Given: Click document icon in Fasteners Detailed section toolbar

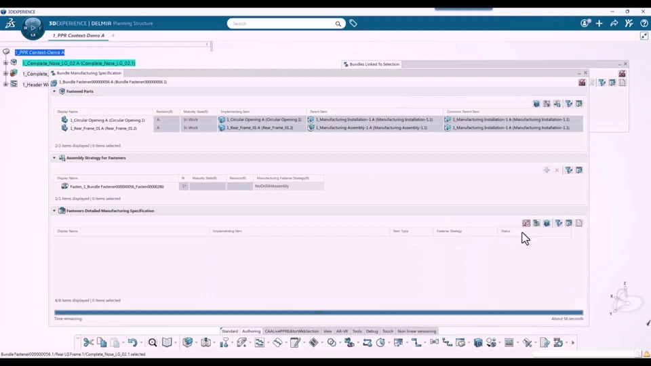Looking at the screenshot, I should click(579, 223).
